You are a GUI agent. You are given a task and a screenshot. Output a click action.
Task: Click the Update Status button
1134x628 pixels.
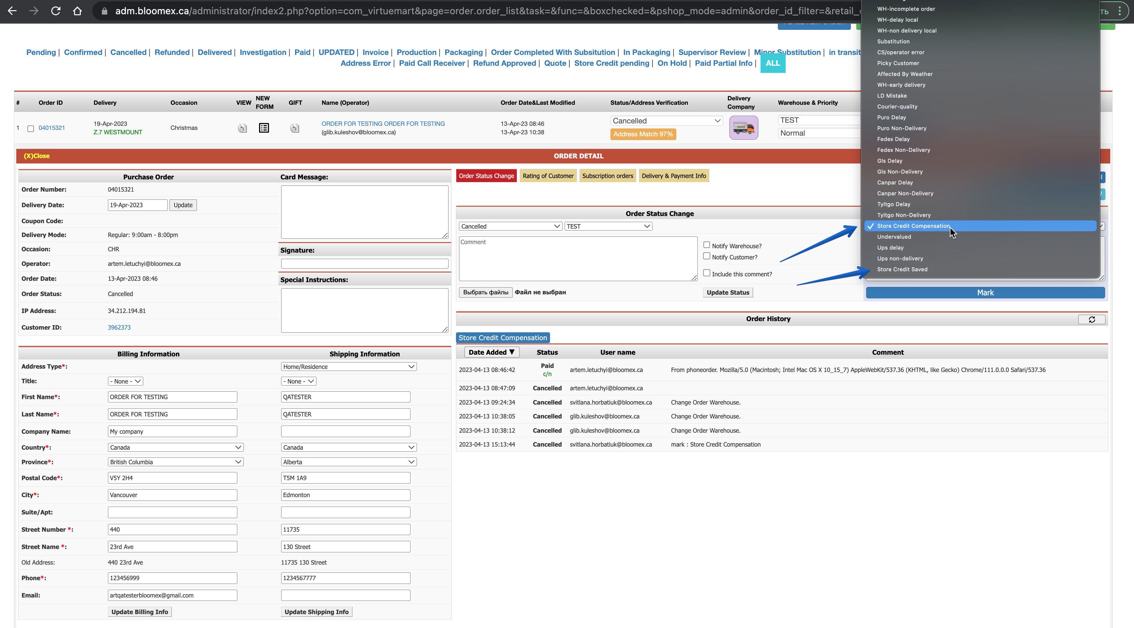pos(728,292)
